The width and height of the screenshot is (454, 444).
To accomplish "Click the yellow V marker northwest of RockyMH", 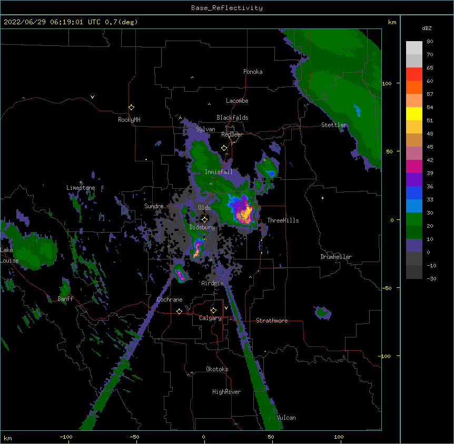I will pyautogui.click(x=92, y=97).
